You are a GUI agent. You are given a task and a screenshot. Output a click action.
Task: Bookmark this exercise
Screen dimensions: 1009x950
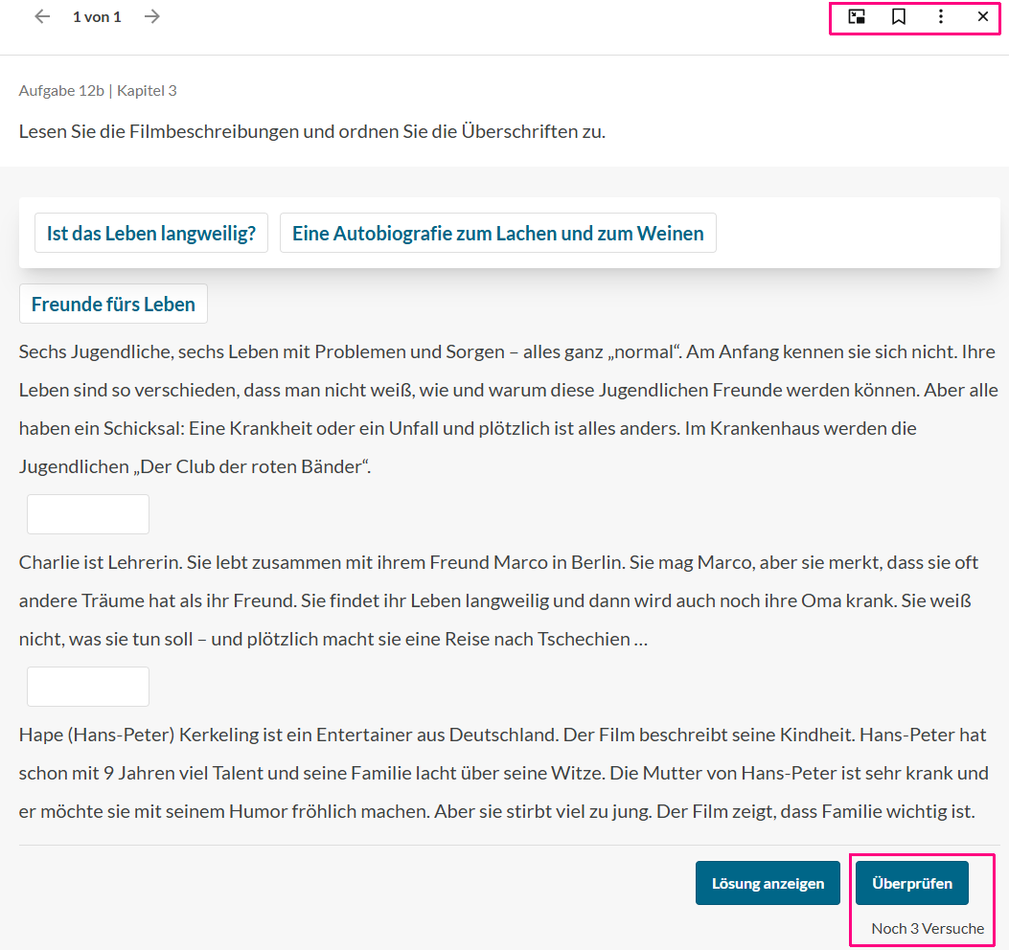(899, 16)
